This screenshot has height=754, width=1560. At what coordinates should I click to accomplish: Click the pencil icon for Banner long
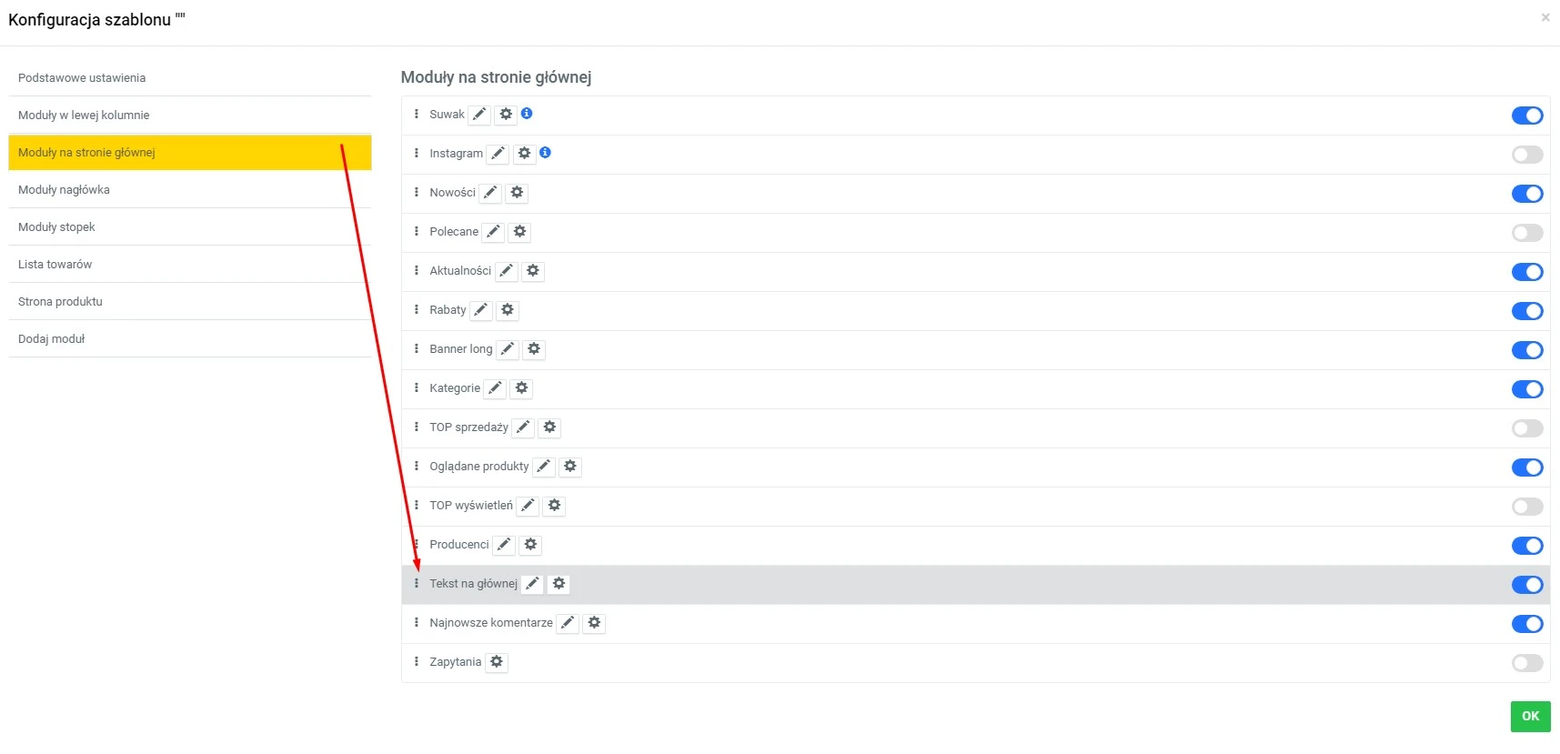click(507, 349)
